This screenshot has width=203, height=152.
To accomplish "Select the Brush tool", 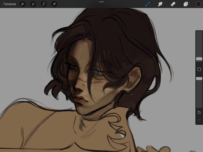I will coord(148,4).
